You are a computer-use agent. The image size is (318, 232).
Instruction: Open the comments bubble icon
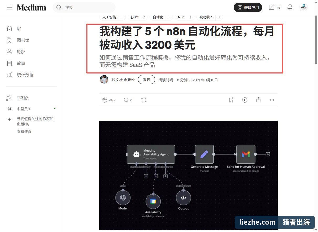[126, 100]
